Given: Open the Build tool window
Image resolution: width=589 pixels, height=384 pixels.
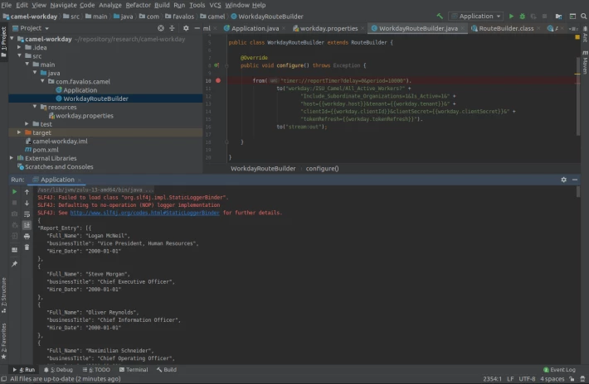Looking at the screenshot, I should [x=167, y=369].
